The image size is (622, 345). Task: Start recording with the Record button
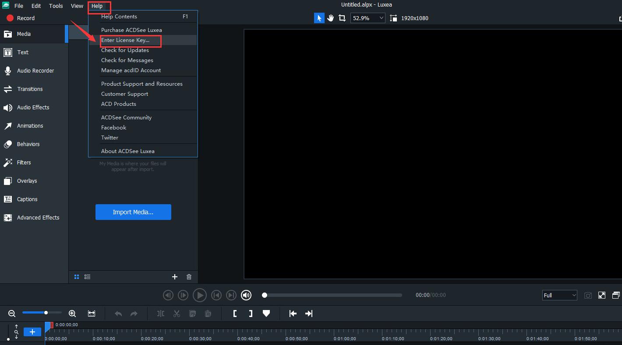point(21,18)
